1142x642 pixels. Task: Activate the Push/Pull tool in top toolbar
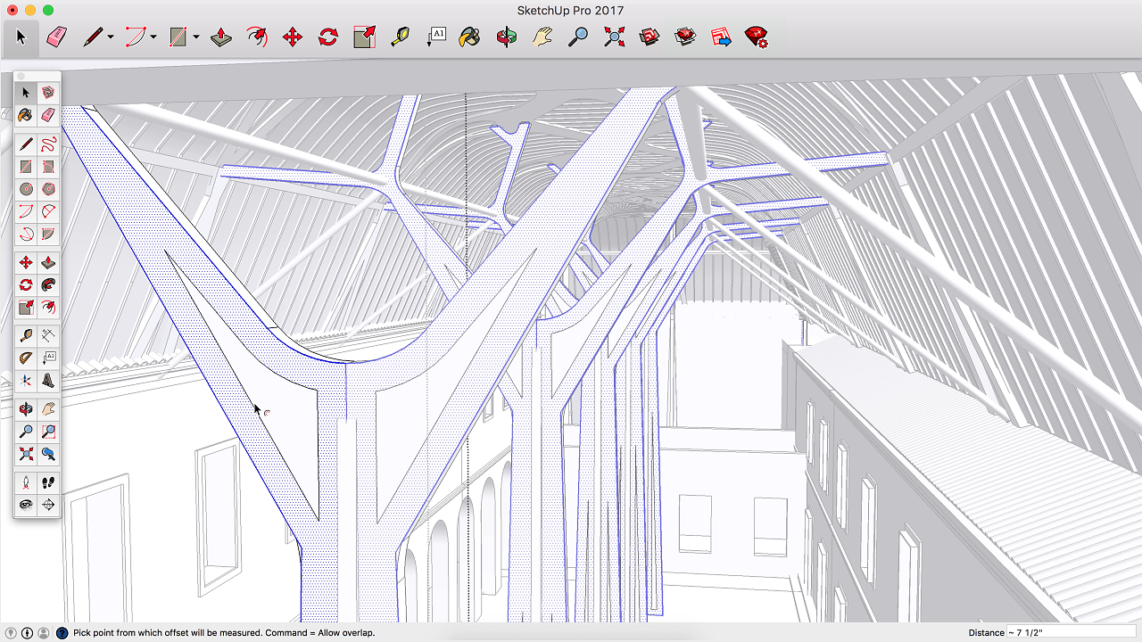[221, 37]
